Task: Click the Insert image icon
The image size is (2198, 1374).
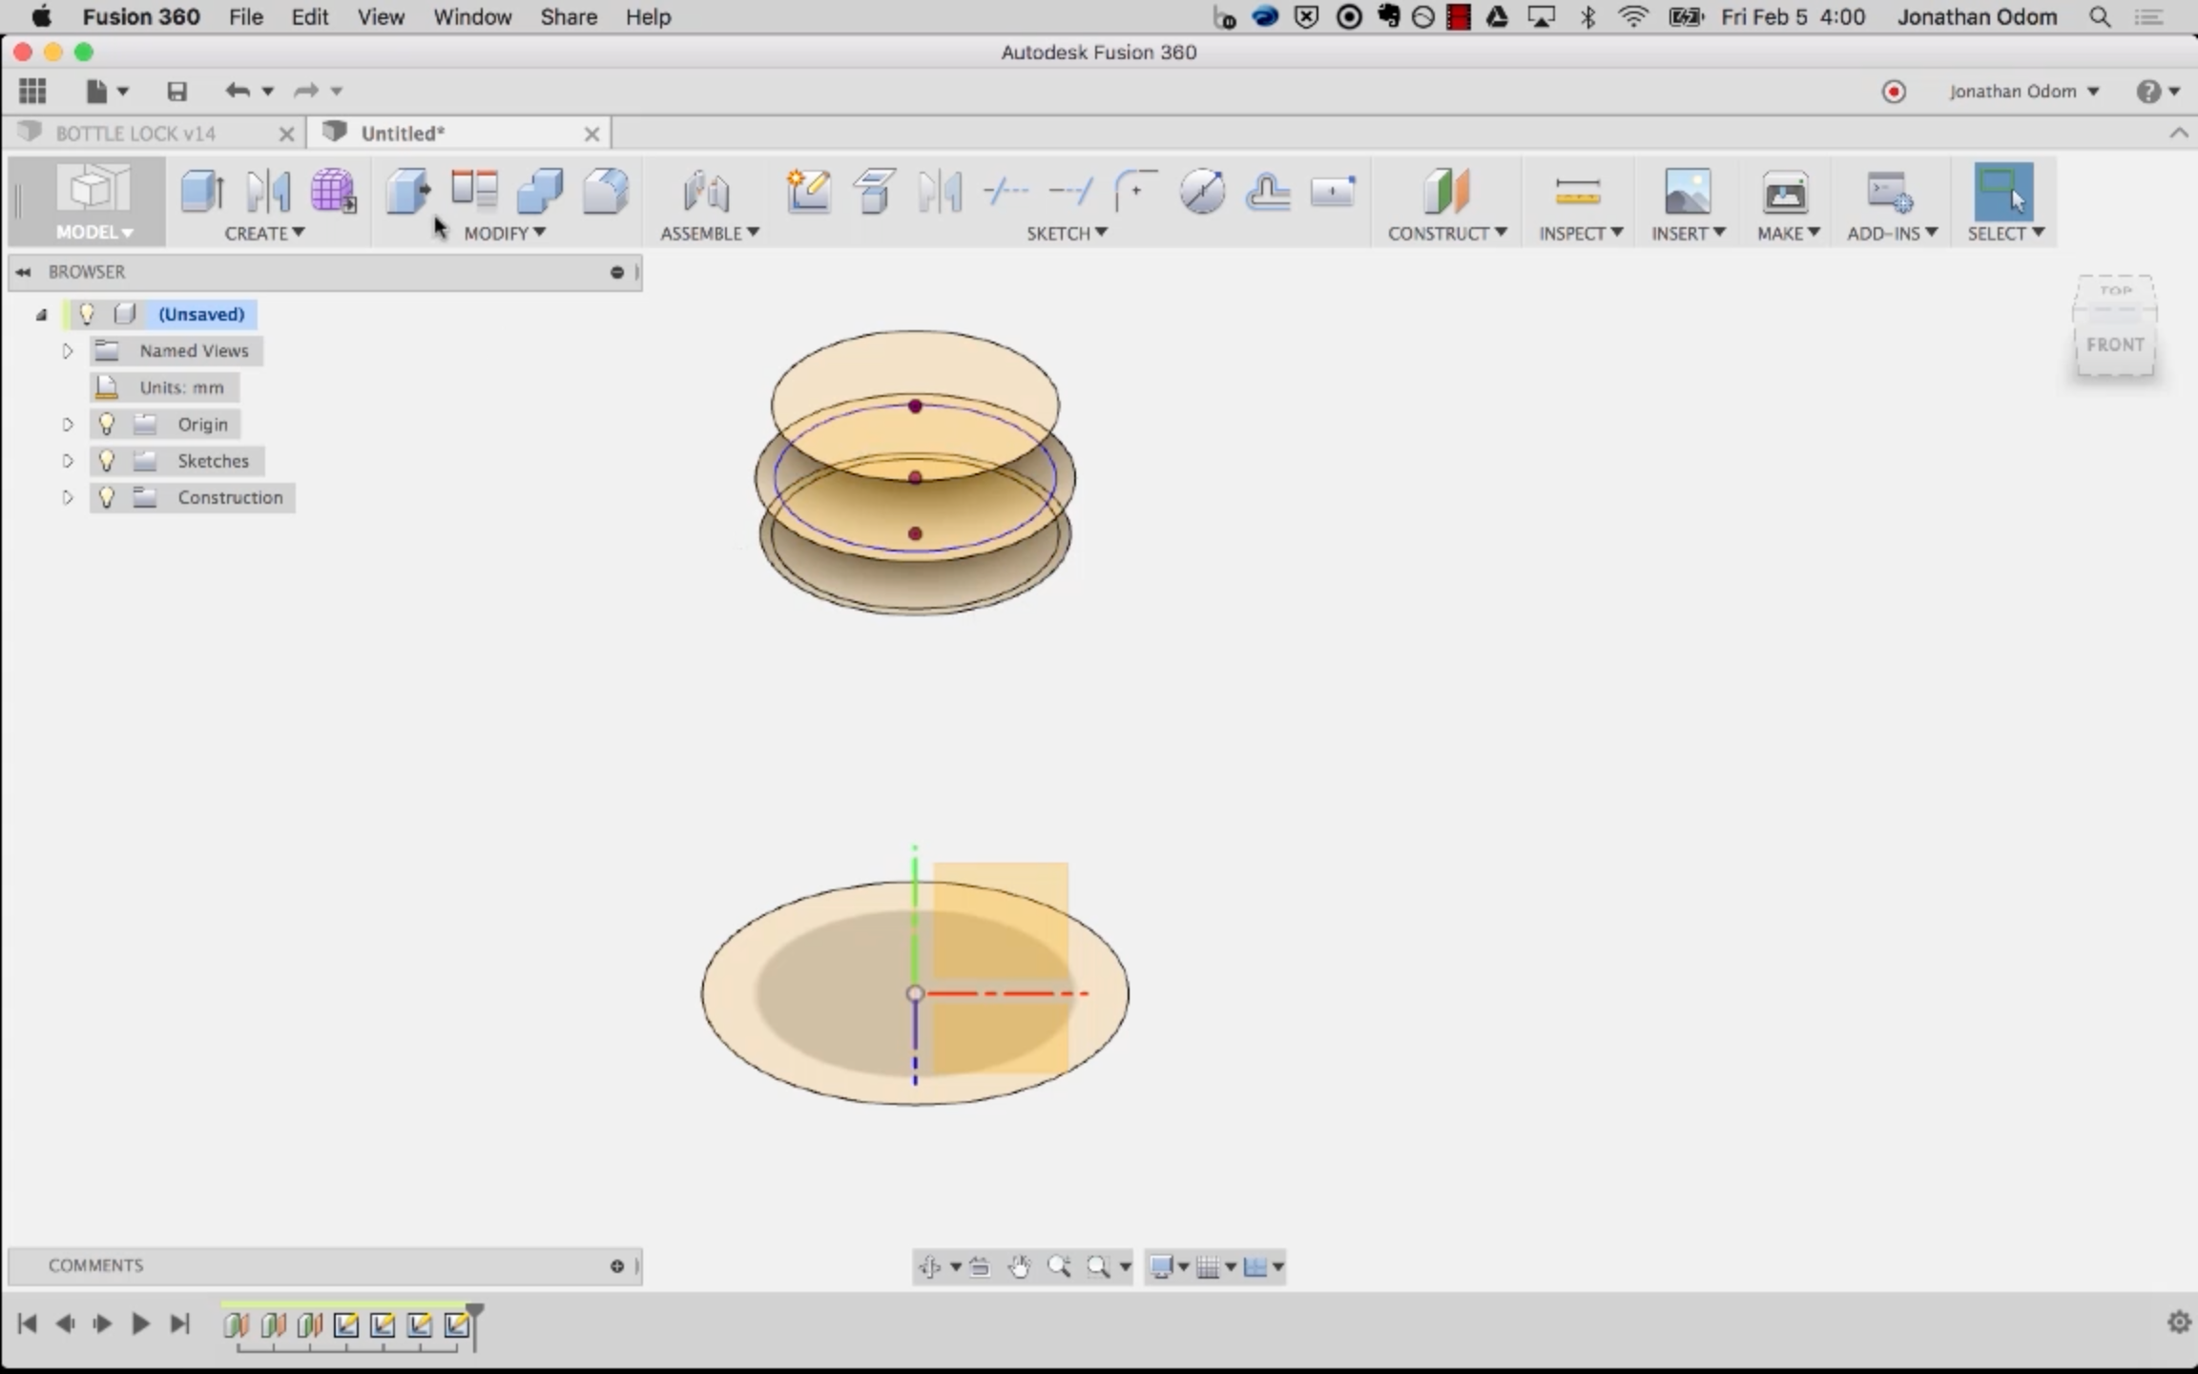Action: click(1687, 191)
